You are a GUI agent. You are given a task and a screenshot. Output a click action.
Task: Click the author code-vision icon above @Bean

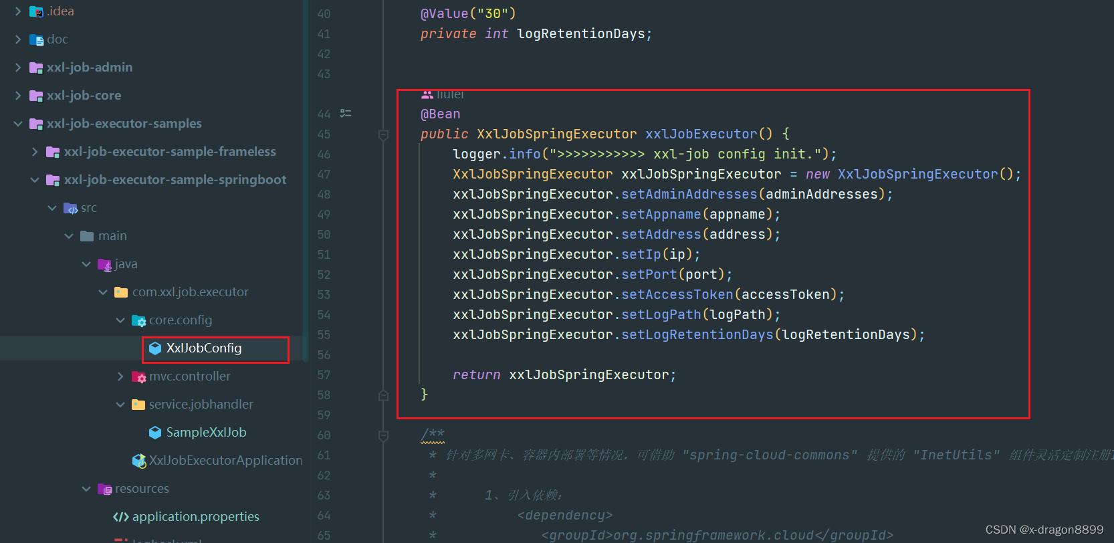pos(427,95)
